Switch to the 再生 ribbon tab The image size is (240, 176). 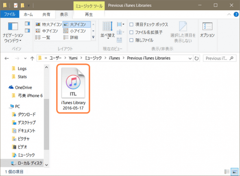coord(89,15)
